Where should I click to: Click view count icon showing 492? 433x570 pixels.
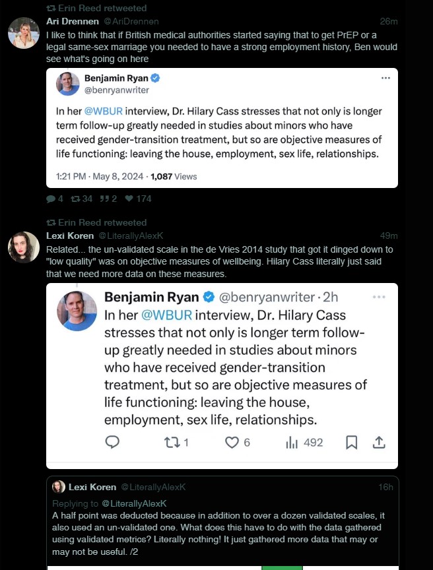292,443
